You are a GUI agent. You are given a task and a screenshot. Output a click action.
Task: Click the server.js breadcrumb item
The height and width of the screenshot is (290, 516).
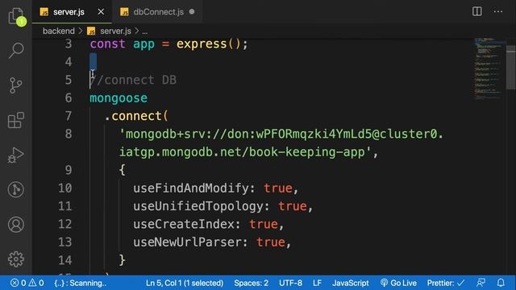pyautogui.click(x=115, y=31)
